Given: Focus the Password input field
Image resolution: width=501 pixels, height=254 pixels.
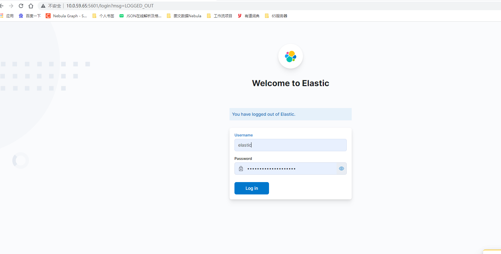Looking at the screenshot, I should [x=291, y=169].
